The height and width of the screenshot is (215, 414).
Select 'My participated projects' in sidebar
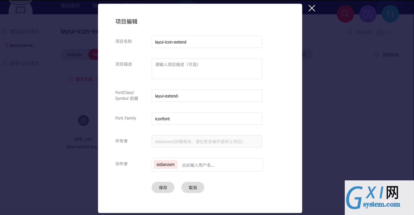click(x=24, y=63)
